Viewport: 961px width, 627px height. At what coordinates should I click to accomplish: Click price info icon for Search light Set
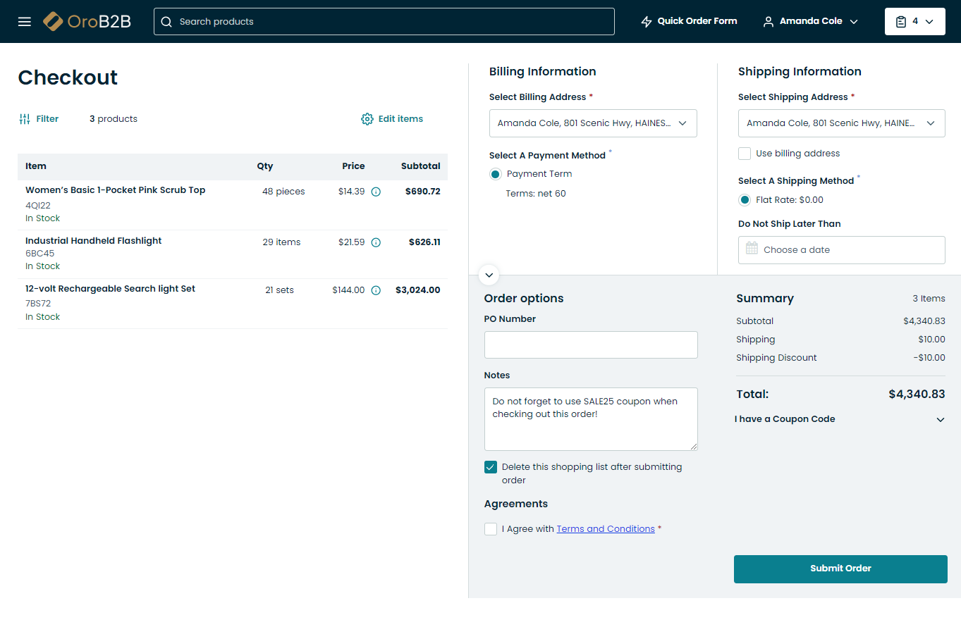click(376, 290)
